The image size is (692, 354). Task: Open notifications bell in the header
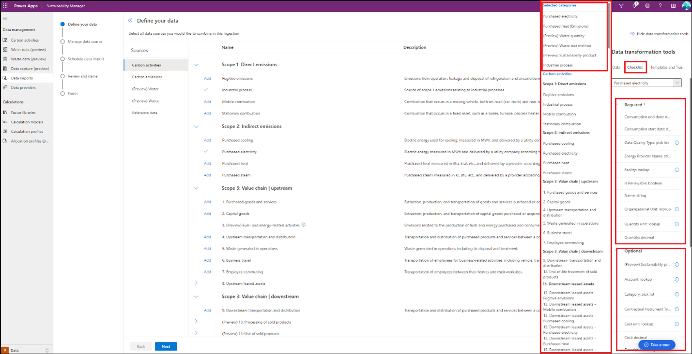(634, 6)
